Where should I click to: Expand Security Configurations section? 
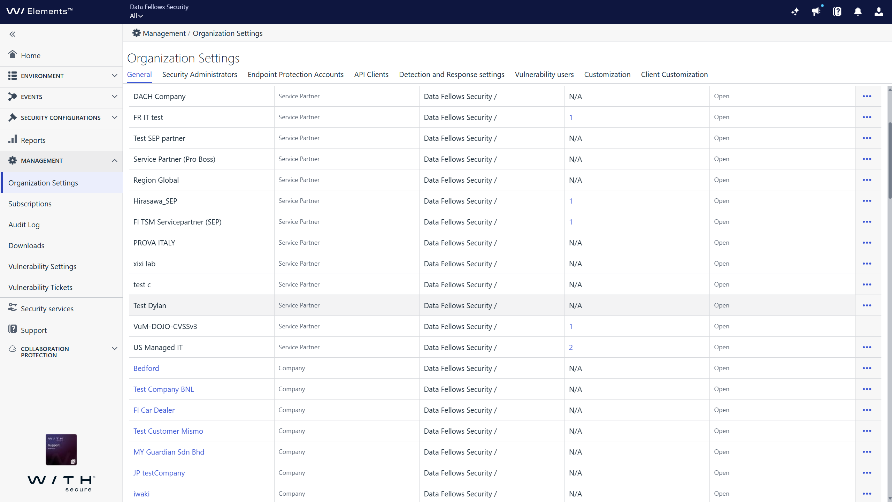(x=61, y=118)
